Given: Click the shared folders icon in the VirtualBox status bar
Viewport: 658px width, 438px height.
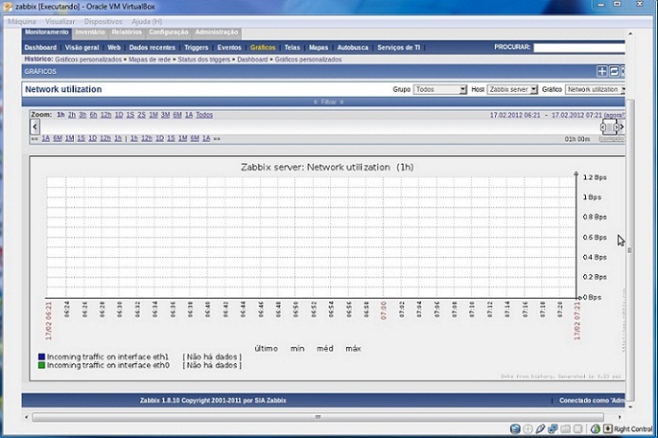Looking at the screenshot, I should (565, 428).
